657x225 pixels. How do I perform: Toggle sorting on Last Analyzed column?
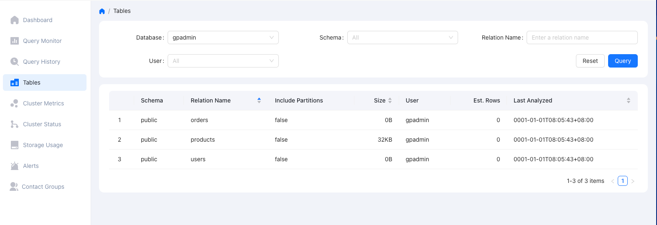pyautogui.click(x=628, y=100)
